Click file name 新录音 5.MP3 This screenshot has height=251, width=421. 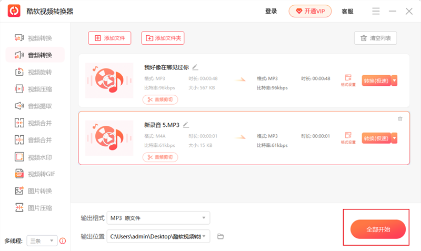(162, 125)
